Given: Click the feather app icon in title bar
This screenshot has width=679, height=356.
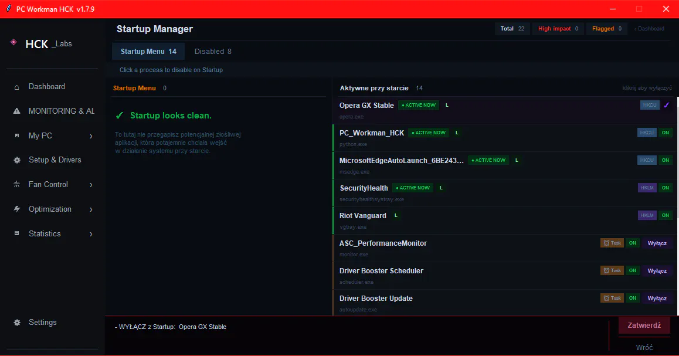Looking at the screenshot, I should pos(8,8).
